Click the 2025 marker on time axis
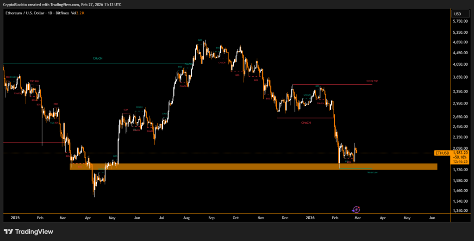Image resolution: width=474 pixels, height=241 pixels. click(15, 217)
